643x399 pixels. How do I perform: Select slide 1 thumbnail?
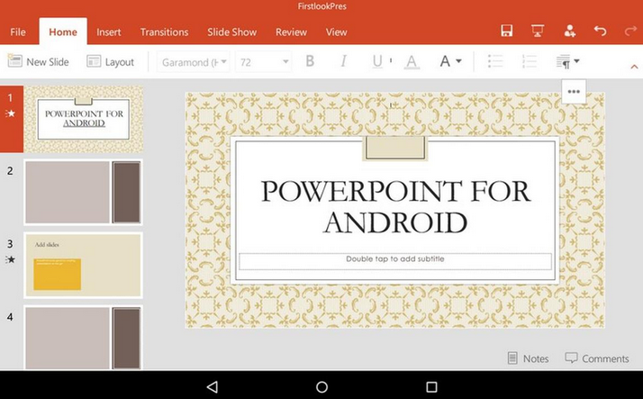pyautogui.click(x=83, y=119)
